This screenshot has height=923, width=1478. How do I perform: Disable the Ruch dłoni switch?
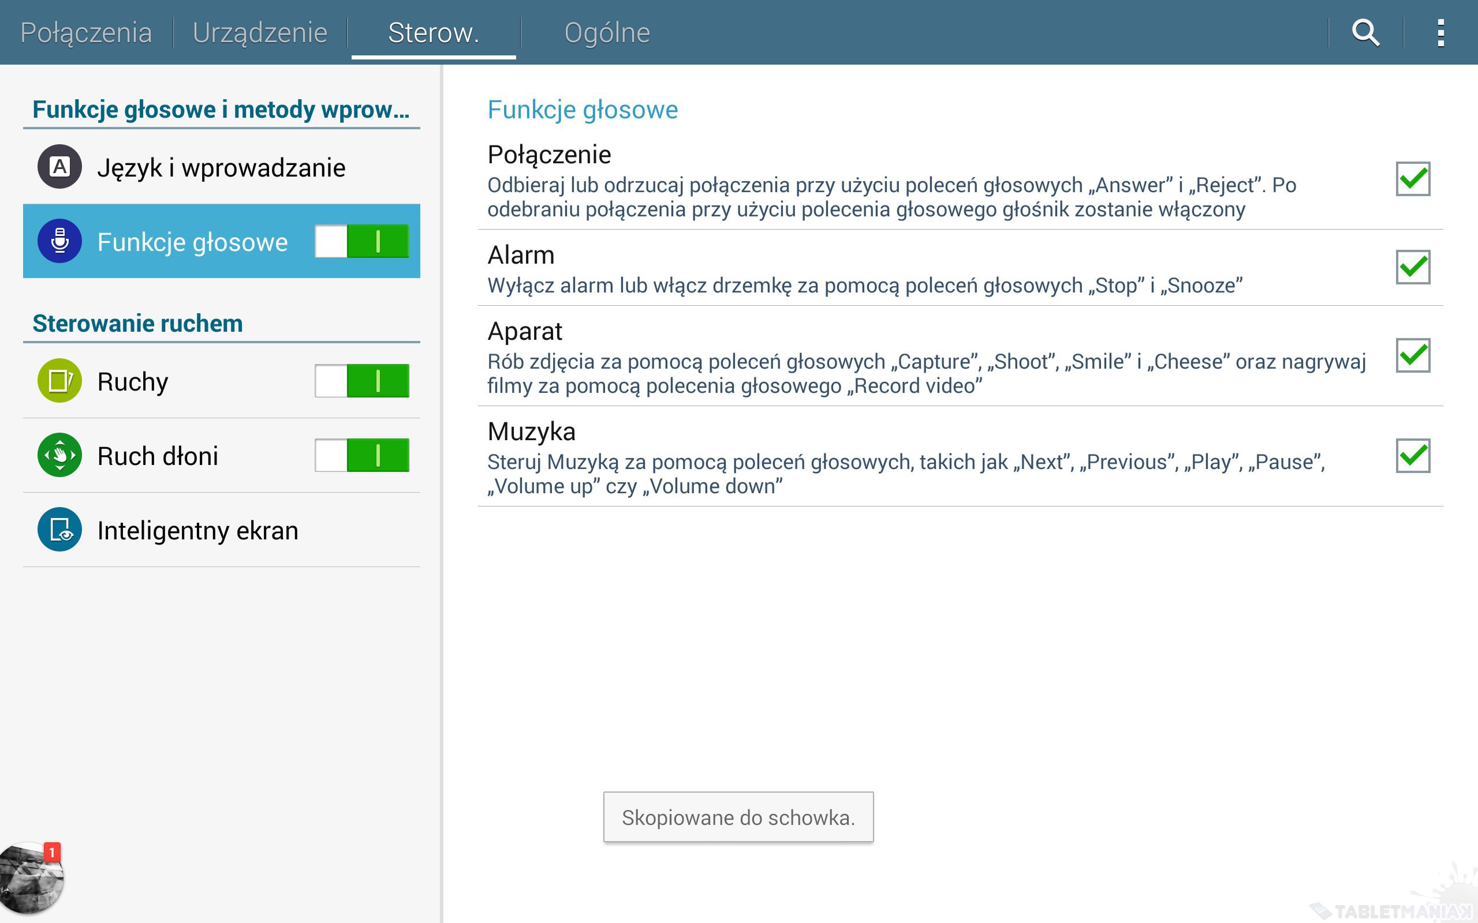pos(361,455)
